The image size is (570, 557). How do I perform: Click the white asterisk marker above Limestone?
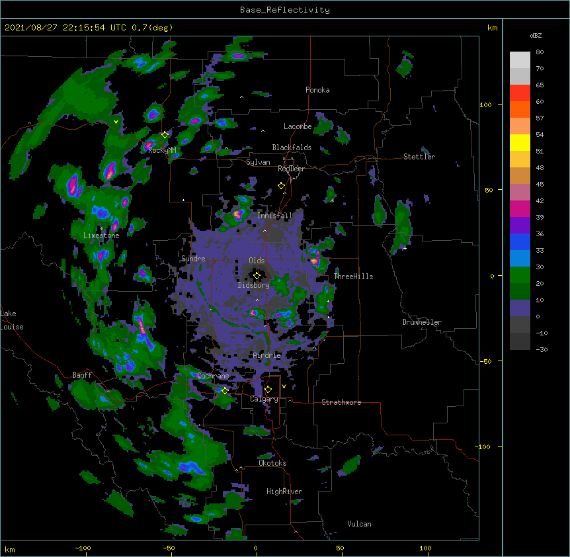click(x=101, y=228)
